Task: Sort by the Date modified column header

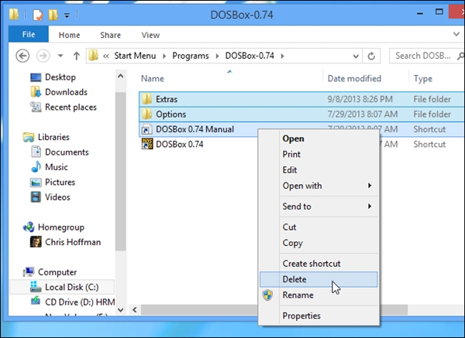Action: 354,78
